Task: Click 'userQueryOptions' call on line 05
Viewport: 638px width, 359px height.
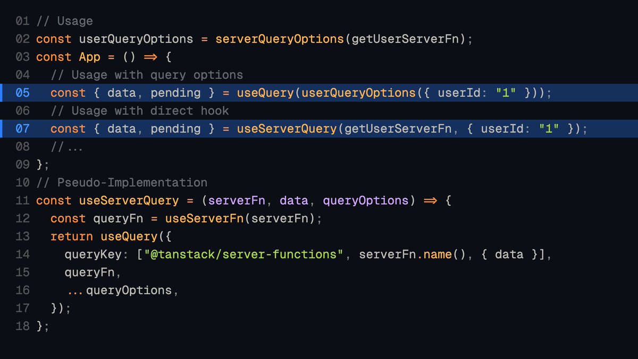Action: pos(358,93)
